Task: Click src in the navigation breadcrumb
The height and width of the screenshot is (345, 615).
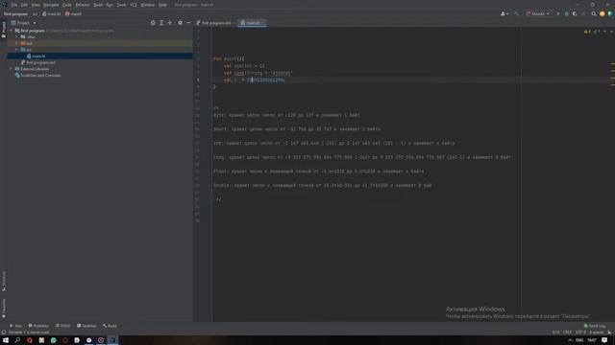Action: [x=35, y=13]
